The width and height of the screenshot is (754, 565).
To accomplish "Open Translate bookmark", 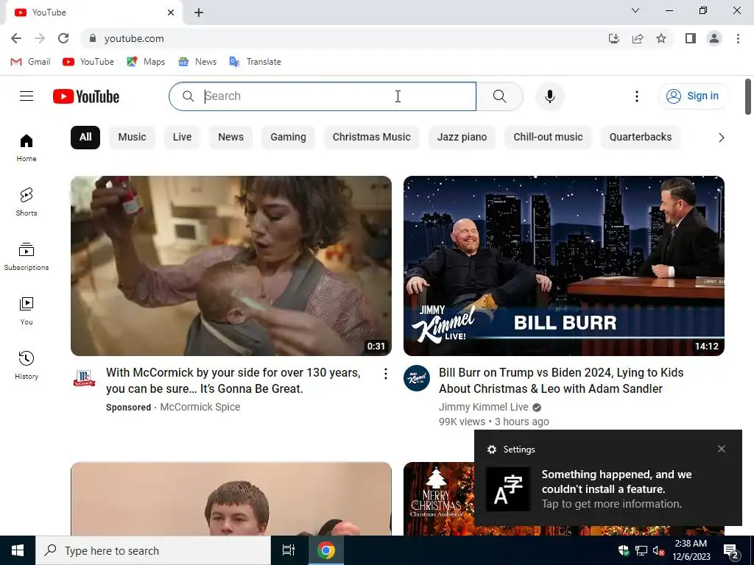I will point(255,62).
